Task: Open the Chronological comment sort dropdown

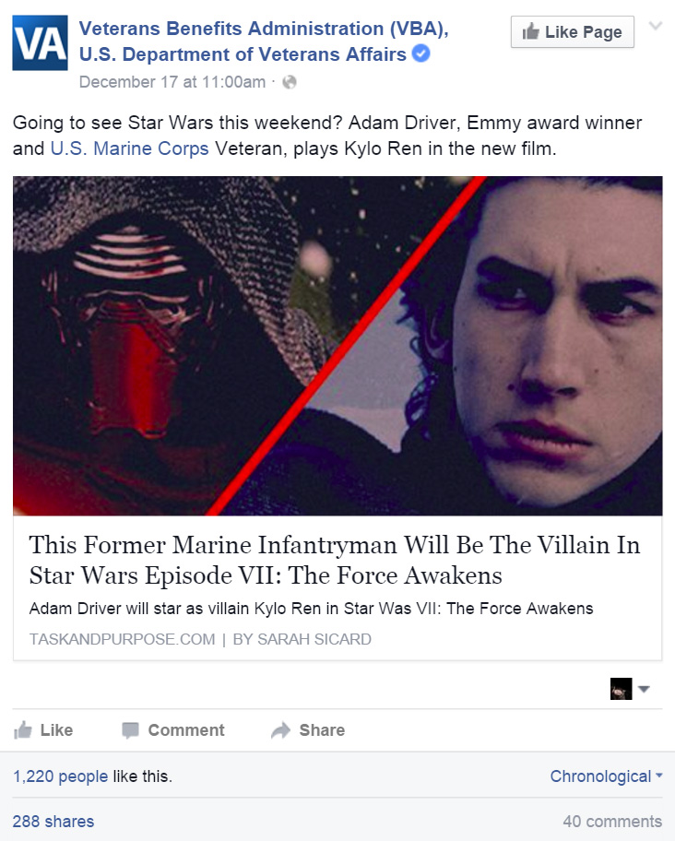Action: pos(607,776)
